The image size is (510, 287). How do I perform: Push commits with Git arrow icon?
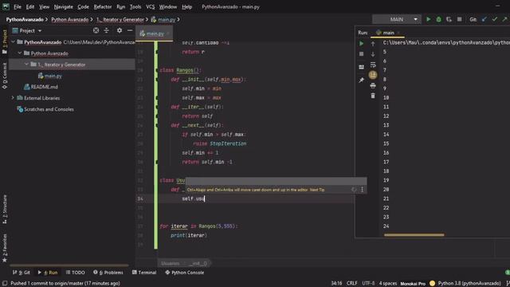[504, 19]
